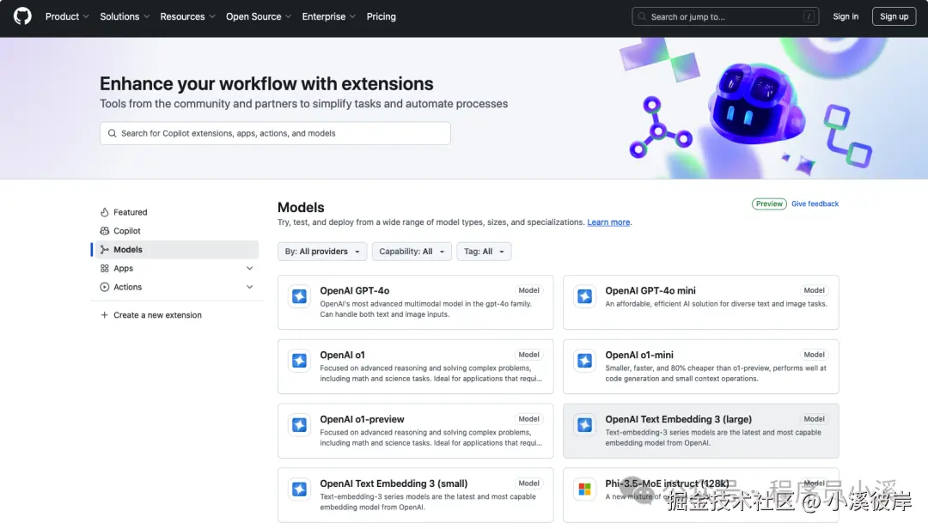Expand the Apps section chevron

point(250,268)
